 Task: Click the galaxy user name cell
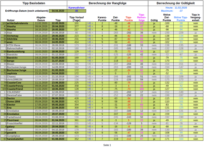[x=20, y=126]
